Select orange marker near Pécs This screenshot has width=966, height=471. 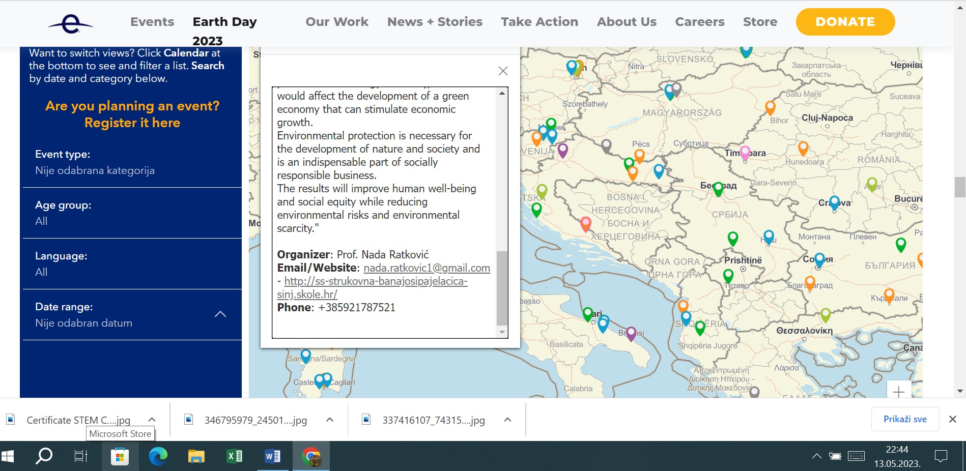tap(639, 156)
